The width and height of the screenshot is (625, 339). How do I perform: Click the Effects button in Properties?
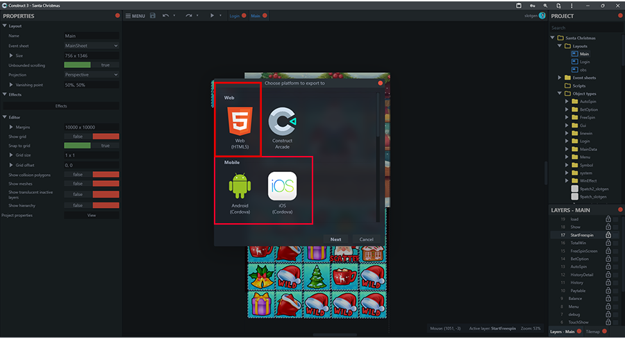[x=61, y=106]
